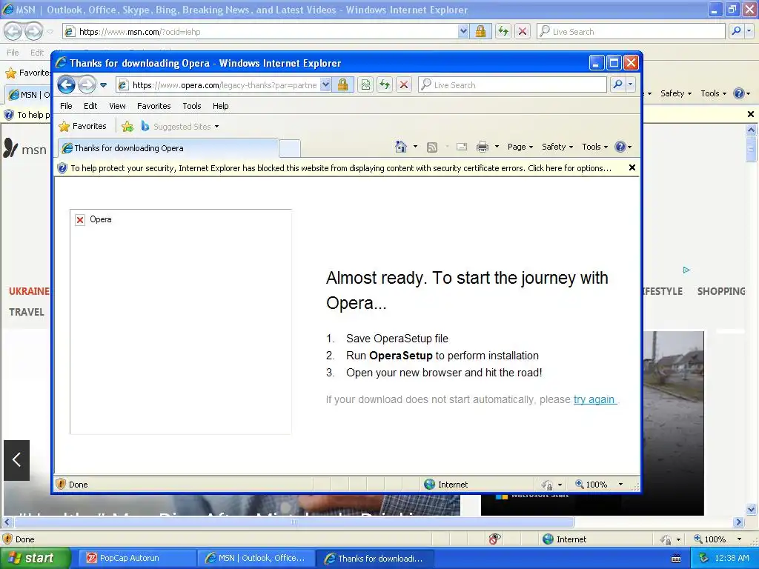The width and height of the screenshot is (759, 569).
Task: Click security lock icon in Opera window
Action: coord(342,85)
